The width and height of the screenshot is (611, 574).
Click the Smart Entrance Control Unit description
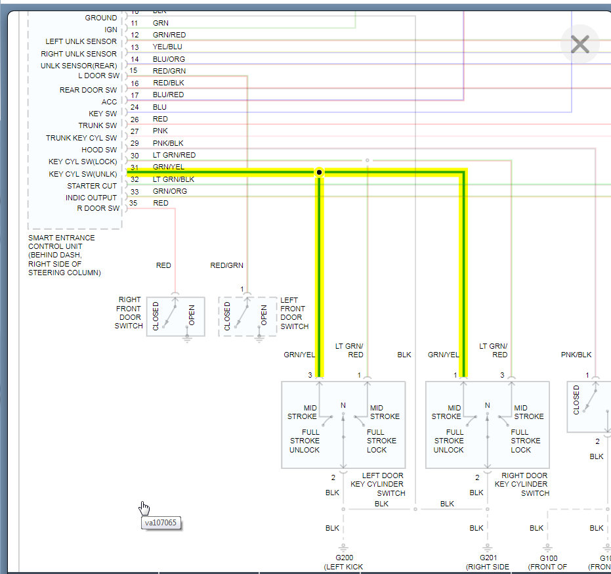(x=64, y=255)
